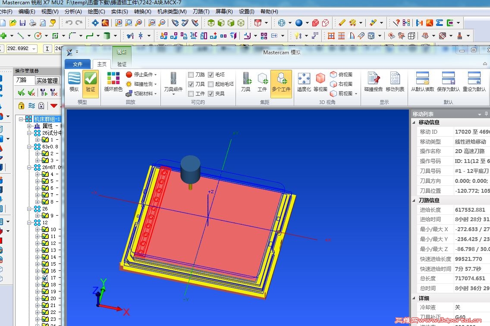Open the X coordinate 292.6992 dropdown arrow

34,49
